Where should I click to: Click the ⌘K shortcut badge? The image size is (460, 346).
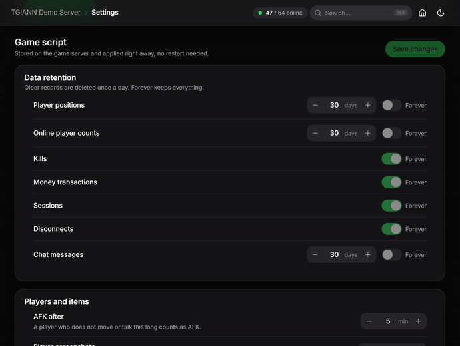(401, 13)
